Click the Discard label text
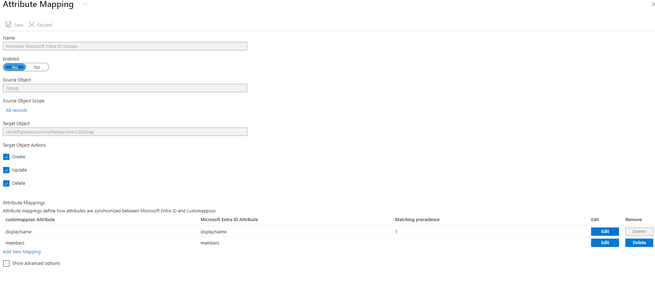 (x=45, y=25)
